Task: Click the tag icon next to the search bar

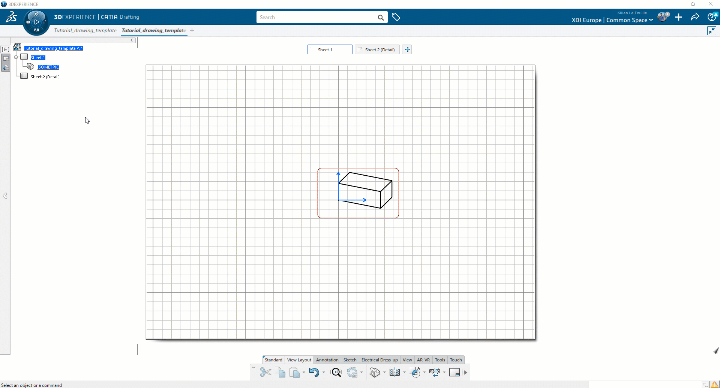Action: 396,17
